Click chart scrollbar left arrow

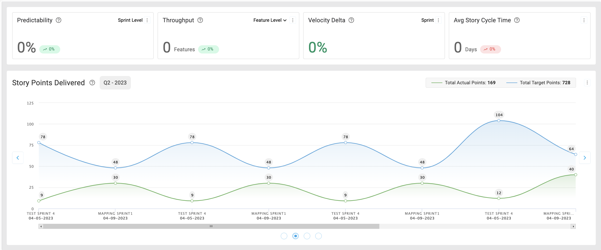[x=41, y=226]
